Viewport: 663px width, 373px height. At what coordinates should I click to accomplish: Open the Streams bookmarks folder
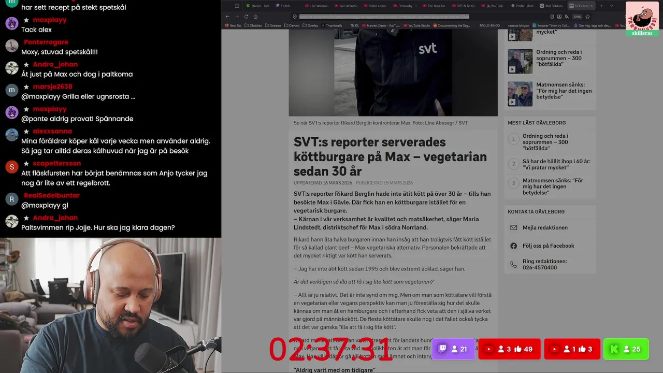[x=273, y=25]
